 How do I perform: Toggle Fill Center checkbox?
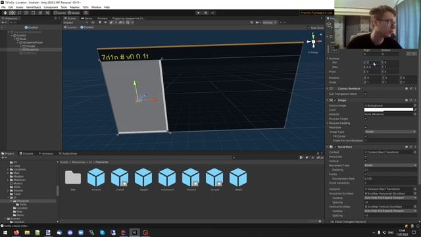[366, 136]
